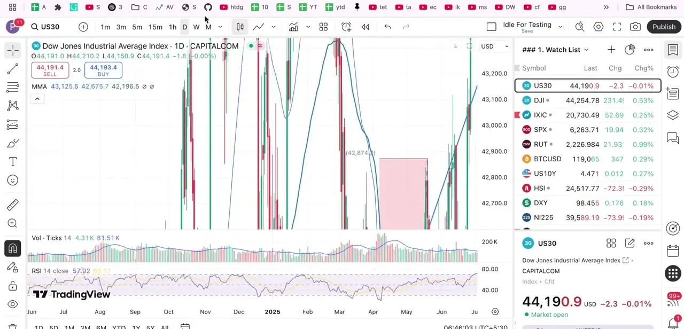The width and height of the screenshot is (684, 329).
Task: Activate the zoom in tool
Action: (13, 223)
